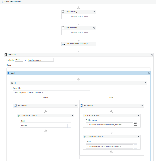Collapse the If activity

pyautogui.click(x=145, y=83)
